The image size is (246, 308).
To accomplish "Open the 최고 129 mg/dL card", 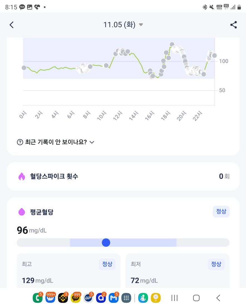I will [x=68, y=271].
